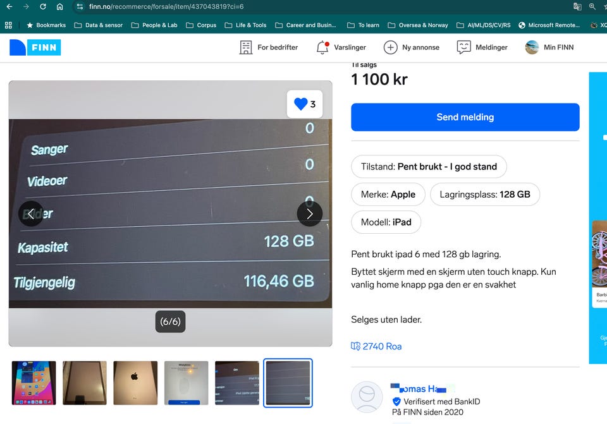Show previous image with left chevron
607x424 pixels.
pos(31,214)
